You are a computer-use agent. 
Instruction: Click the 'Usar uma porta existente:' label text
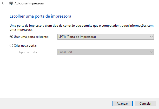point(31,37)
